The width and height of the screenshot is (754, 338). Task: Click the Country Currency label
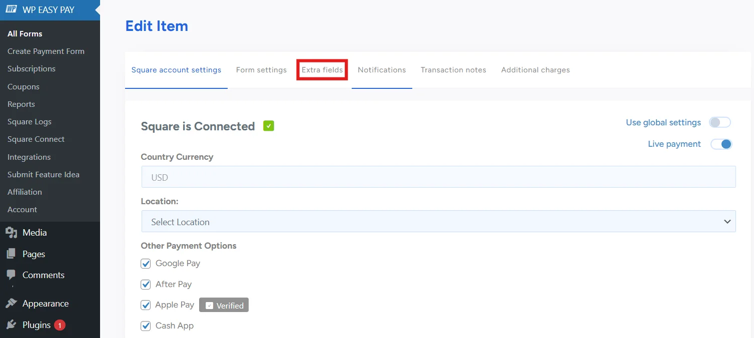coord(177,157)
